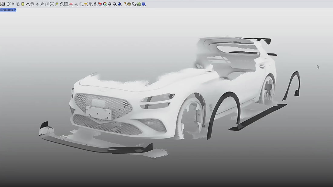Click the Print icon in toolbar
The width and height of the screenshot is (333, 187).
[x=3, y=4]
